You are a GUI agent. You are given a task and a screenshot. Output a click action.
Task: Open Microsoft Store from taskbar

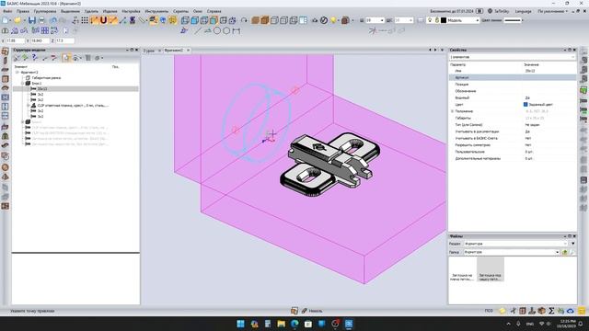click(308, 324)
